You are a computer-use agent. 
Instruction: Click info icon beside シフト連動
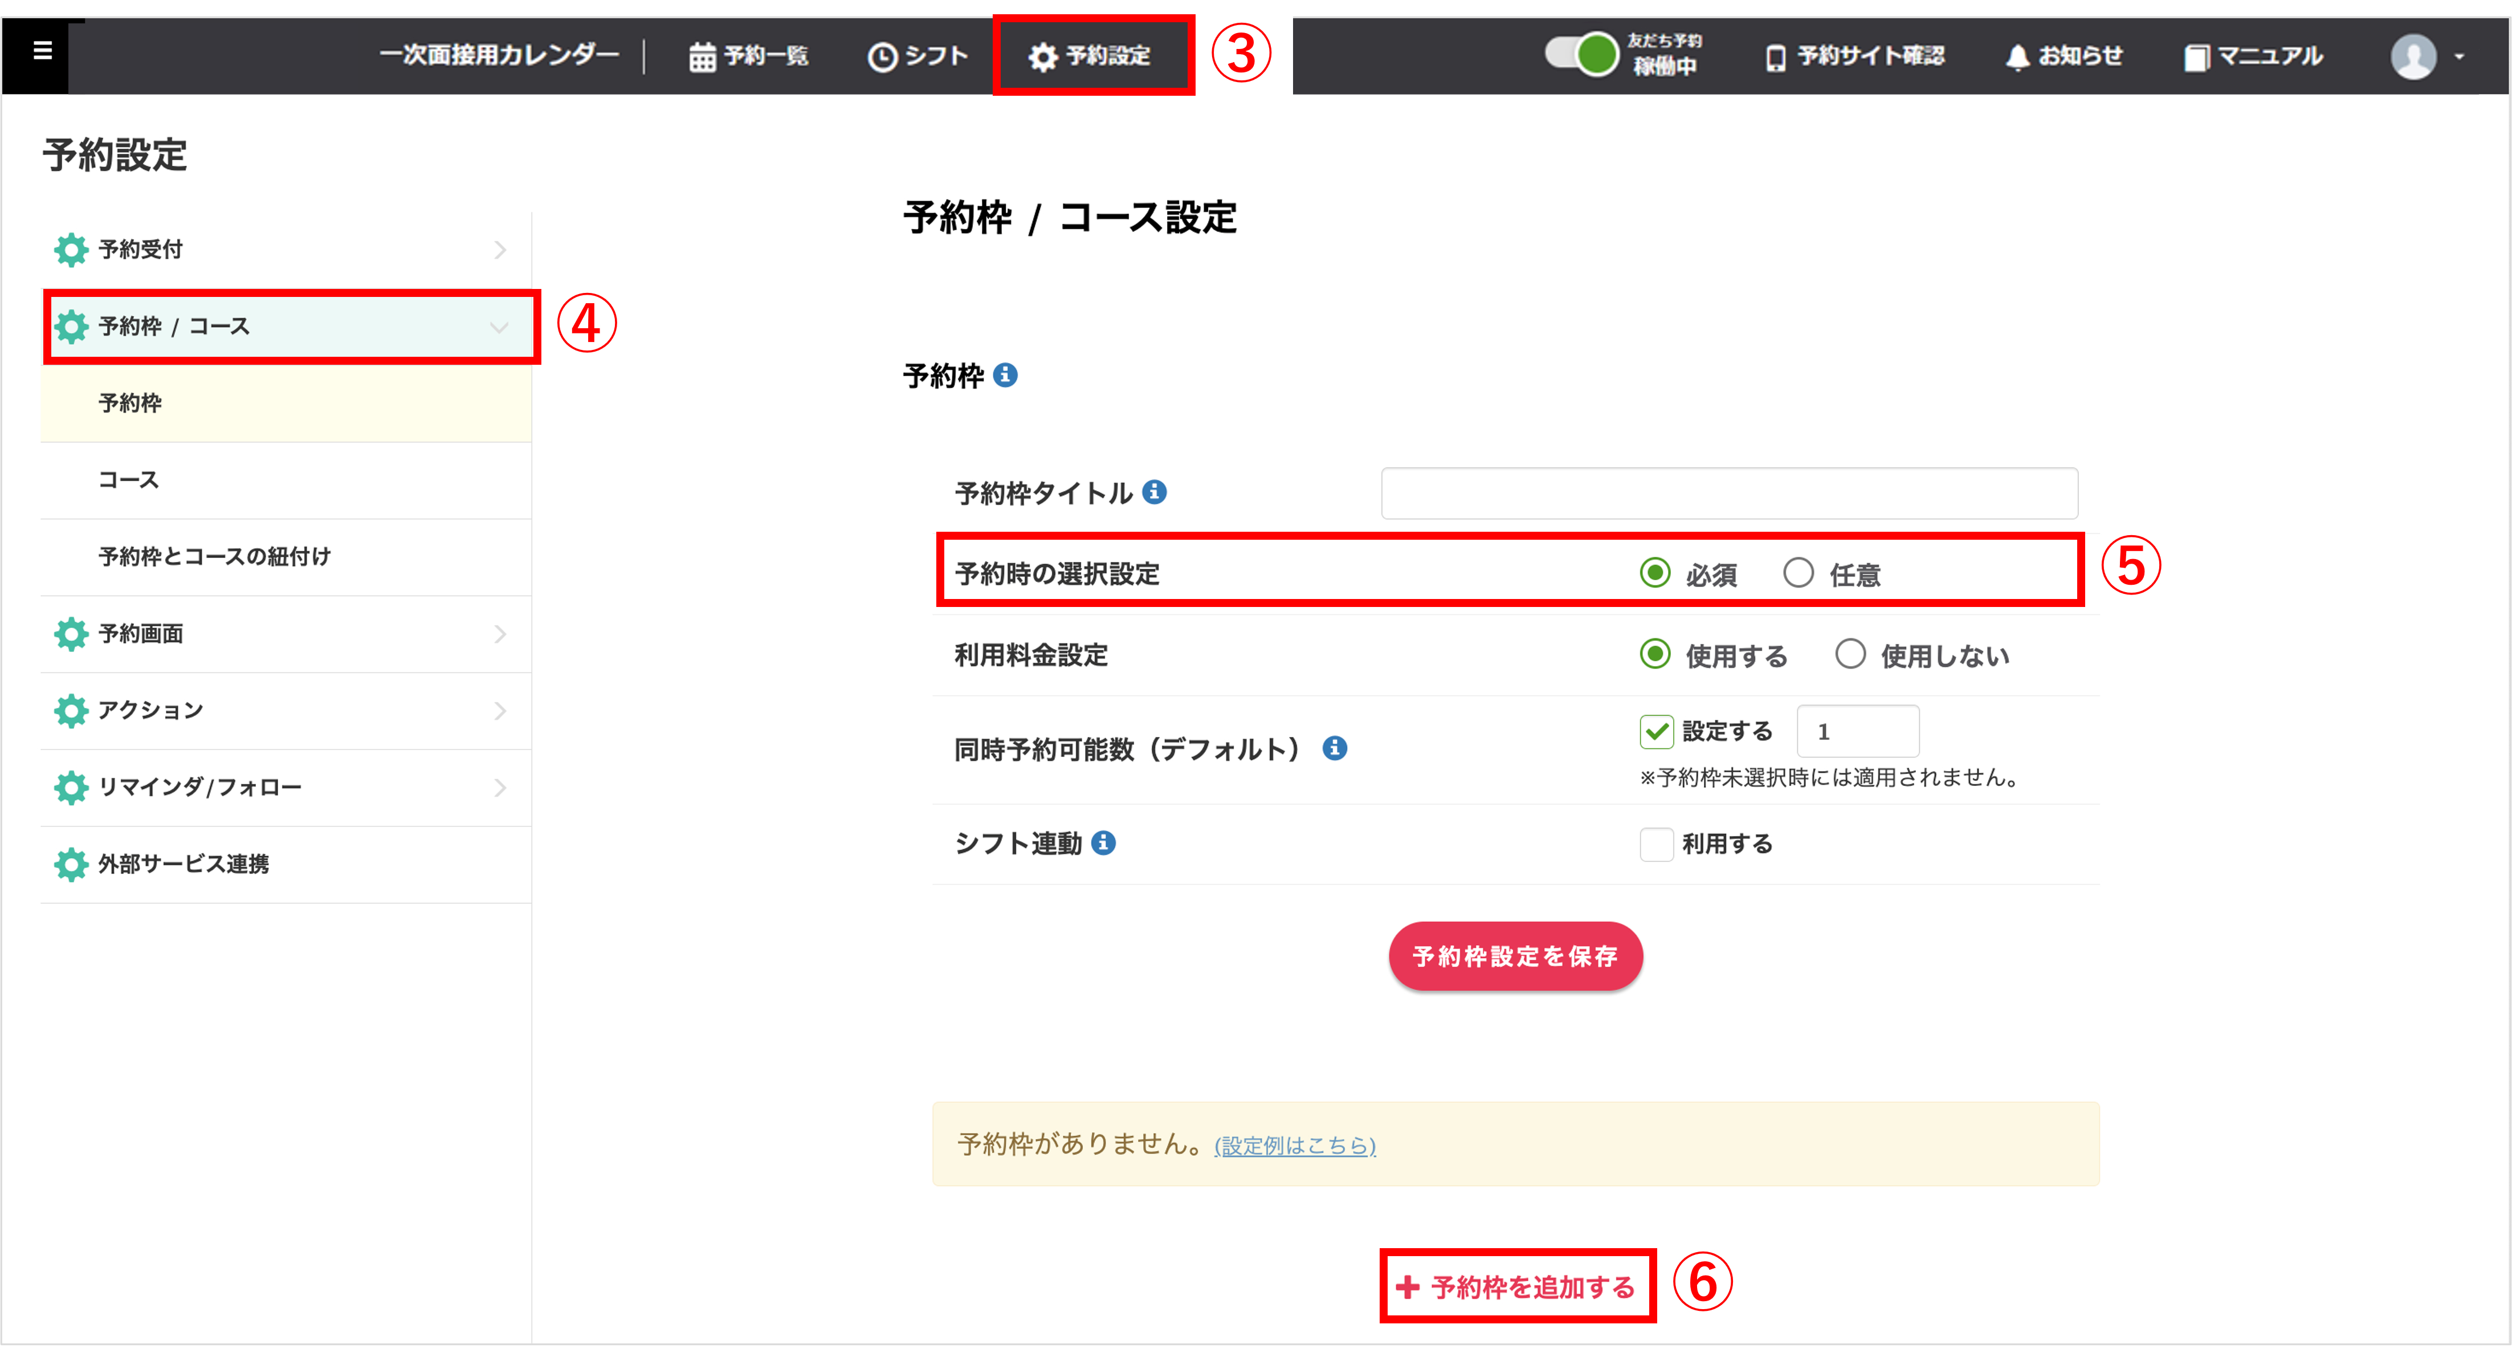click(x=1103, y=842)
